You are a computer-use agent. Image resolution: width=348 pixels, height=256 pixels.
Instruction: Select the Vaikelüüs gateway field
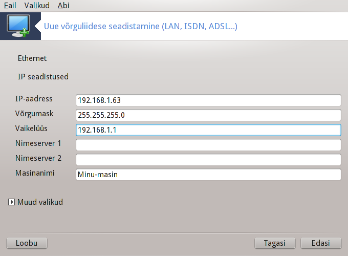click(x=208, y=130)
